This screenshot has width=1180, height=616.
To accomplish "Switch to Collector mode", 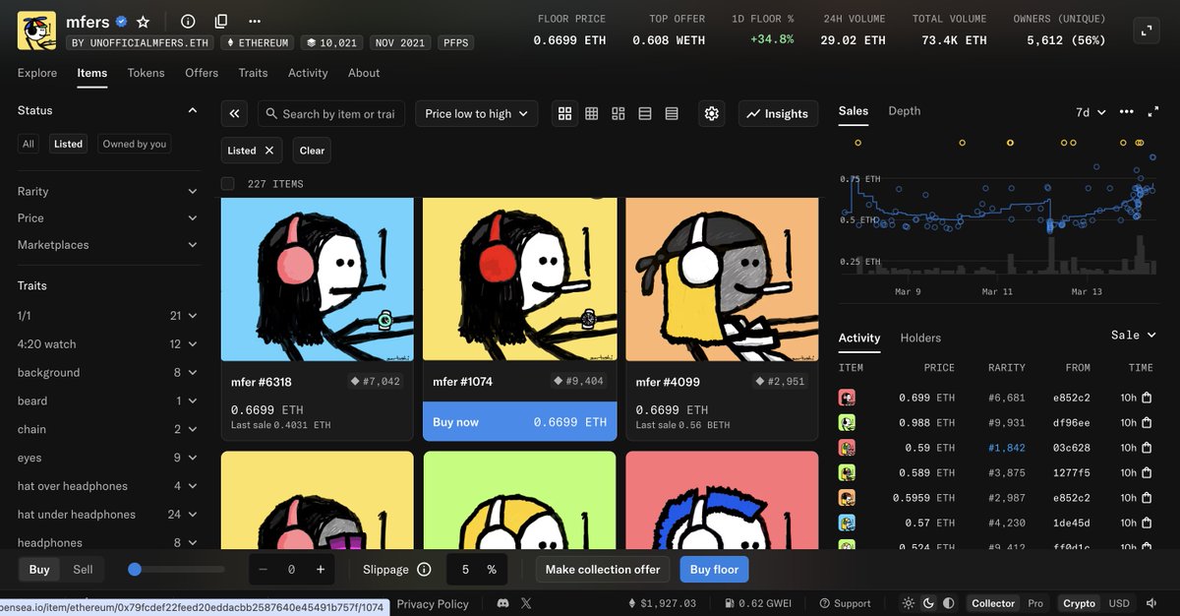I will click(993, 603).
